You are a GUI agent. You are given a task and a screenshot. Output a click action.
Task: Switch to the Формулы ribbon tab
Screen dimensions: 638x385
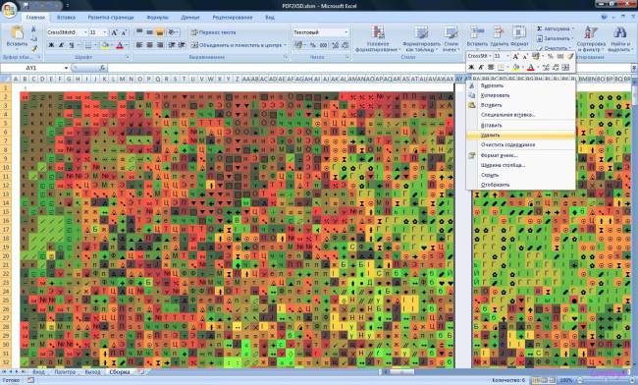coord(157,18)
